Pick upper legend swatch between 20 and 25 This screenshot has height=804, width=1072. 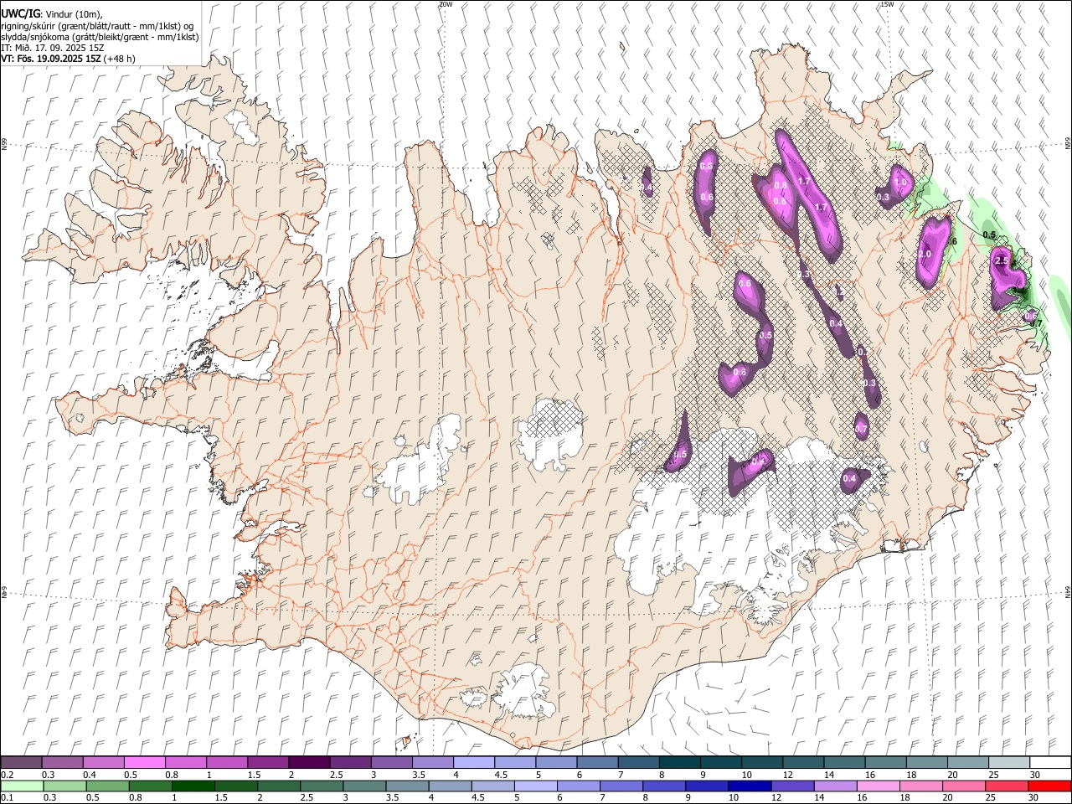tap(967, 763)
